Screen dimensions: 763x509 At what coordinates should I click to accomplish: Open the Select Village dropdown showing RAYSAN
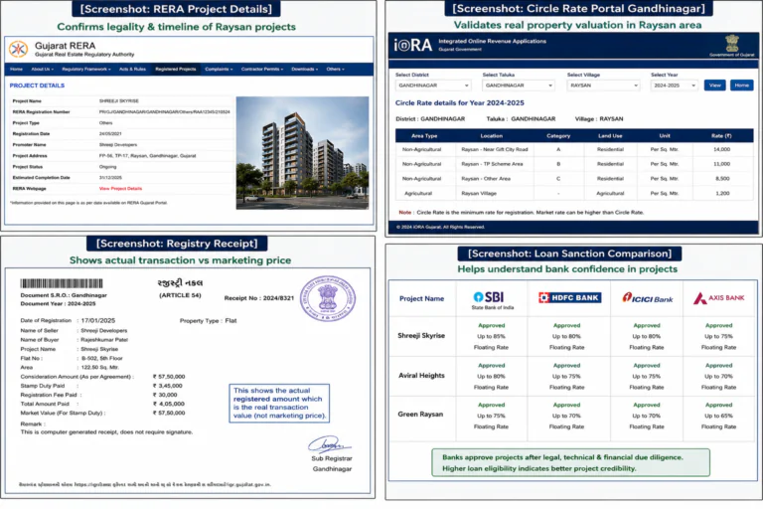tap(603, 85)
